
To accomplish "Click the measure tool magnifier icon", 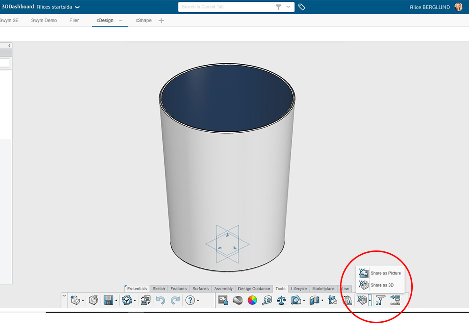I will tap(267, 301).
